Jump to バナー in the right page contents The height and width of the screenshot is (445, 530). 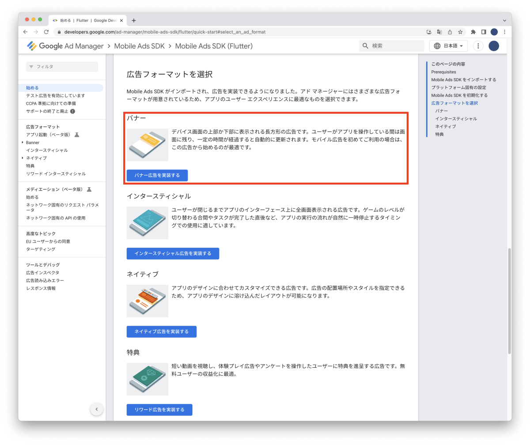coord(442,111)
